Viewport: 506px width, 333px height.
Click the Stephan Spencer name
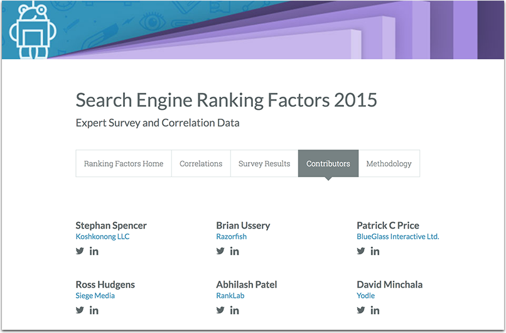111,226
